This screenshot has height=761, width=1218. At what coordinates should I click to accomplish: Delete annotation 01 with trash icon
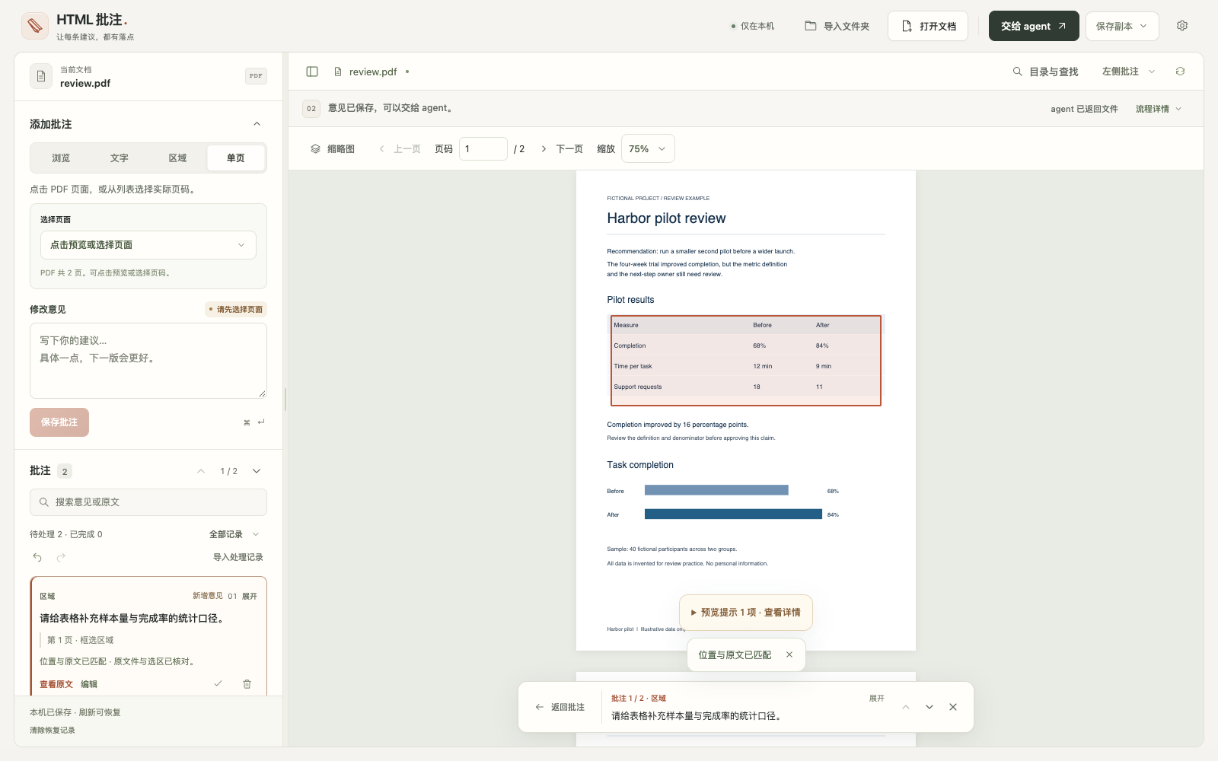(247, 683)
